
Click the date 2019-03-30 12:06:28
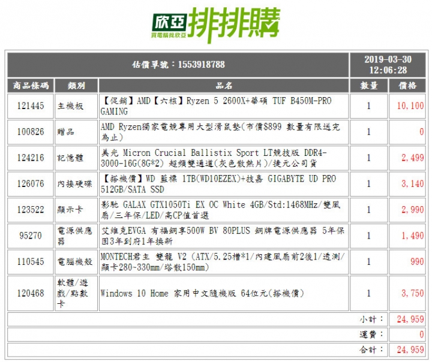(x=388, y=65)
